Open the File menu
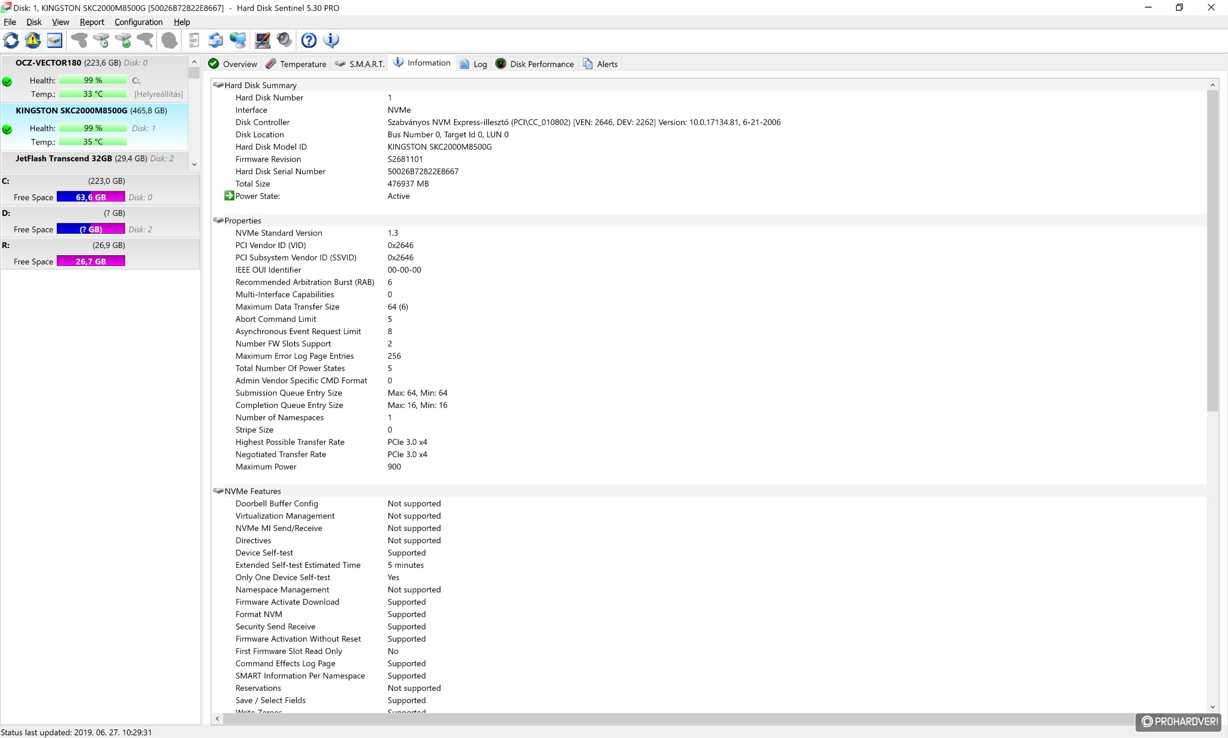 pos(10,22)
